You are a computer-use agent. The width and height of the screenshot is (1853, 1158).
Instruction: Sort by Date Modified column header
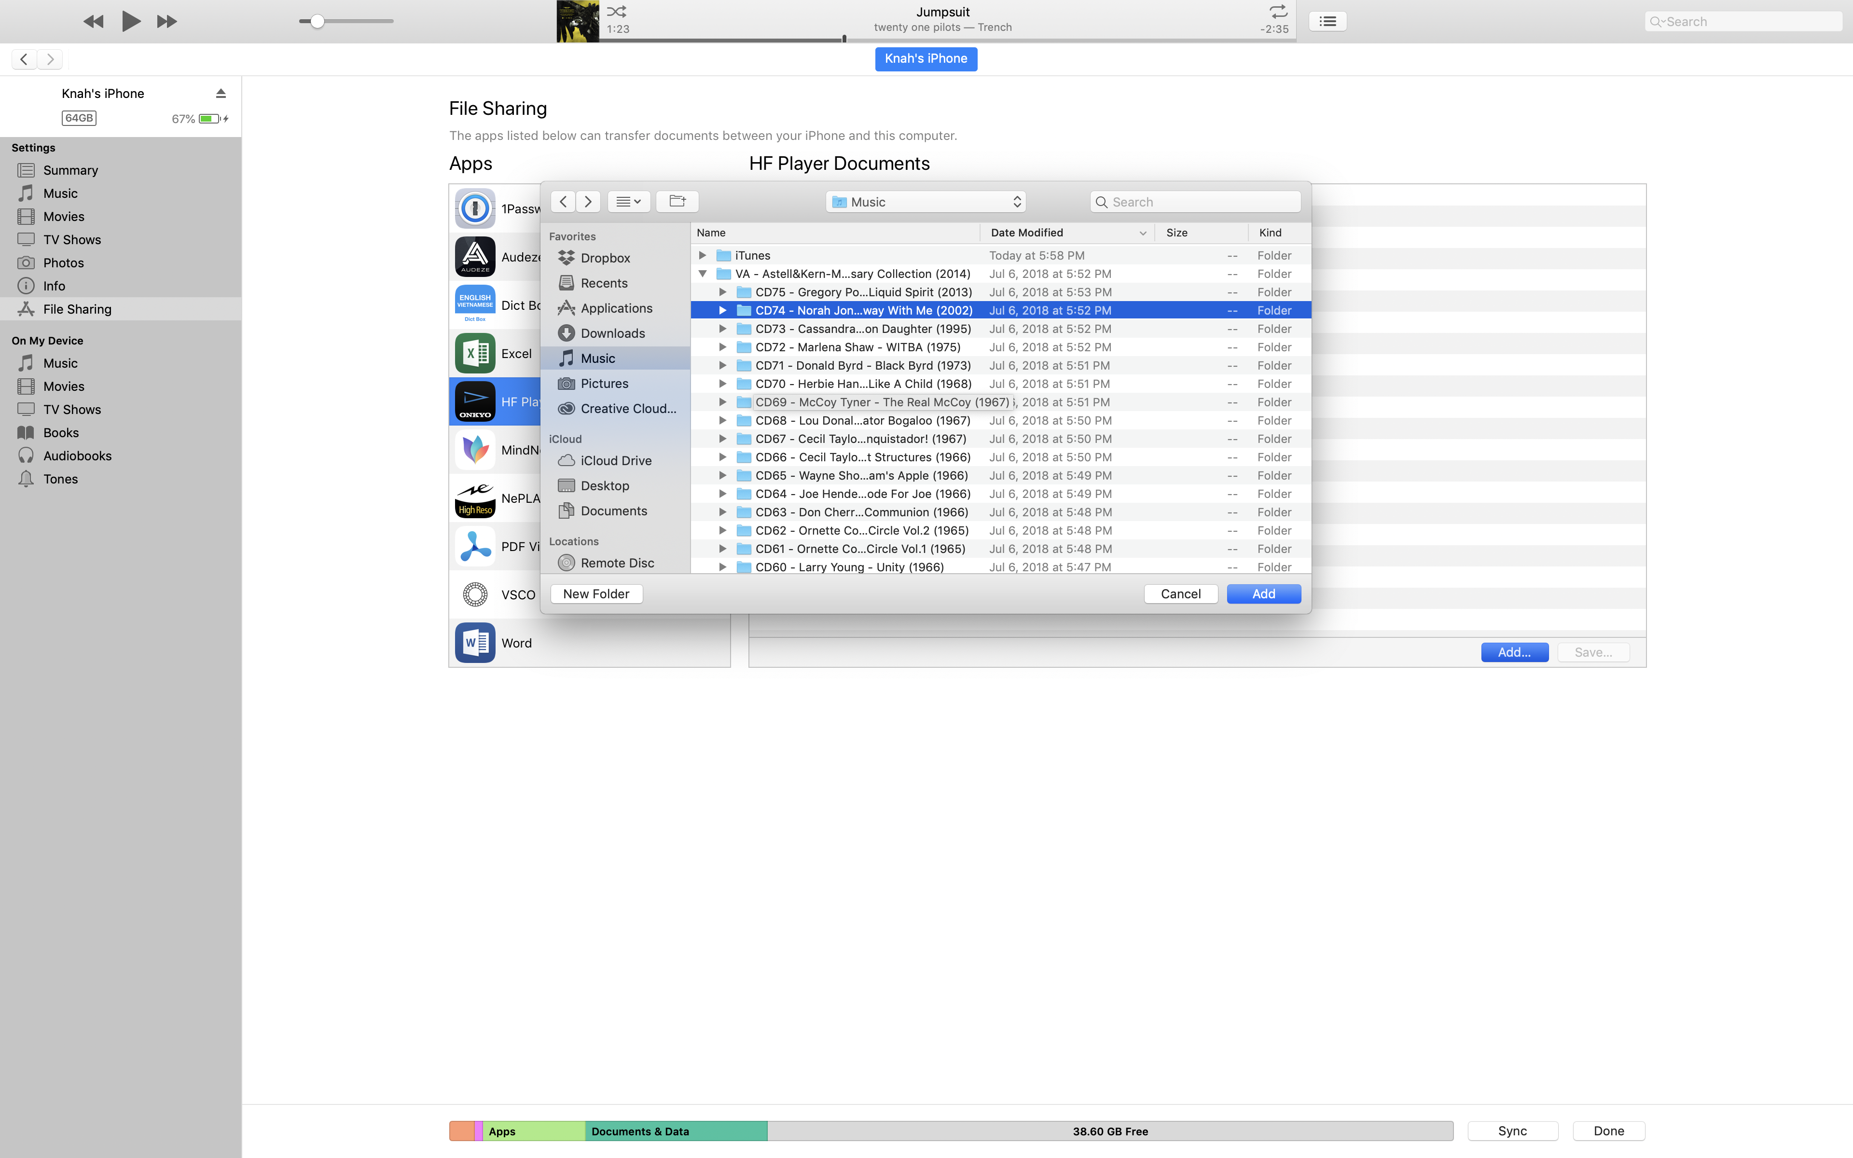[1067, 233]
